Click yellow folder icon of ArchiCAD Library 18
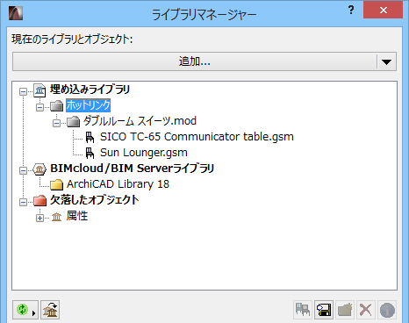 pyautogui.click(x=56, y=184)
